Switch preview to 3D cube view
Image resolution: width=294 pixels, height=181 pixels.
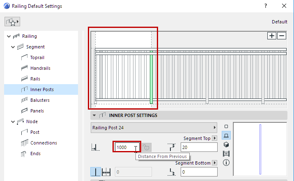[226, 144]
